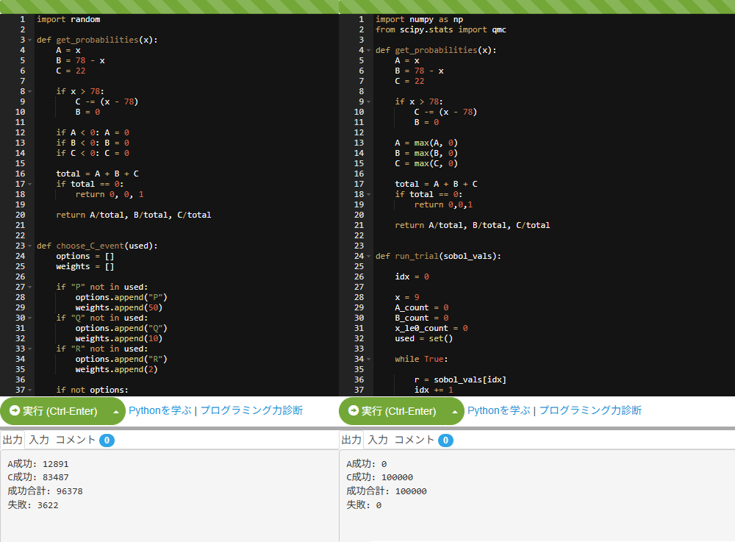Click left comment count badge 0
The image size is (735, 542).
click(x=107, y=441)
